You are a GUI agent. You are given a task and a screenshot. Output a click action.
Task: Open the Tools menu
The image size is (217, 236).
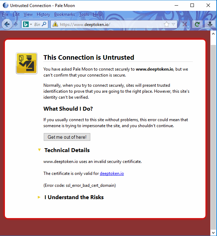[x=84, y=14]
